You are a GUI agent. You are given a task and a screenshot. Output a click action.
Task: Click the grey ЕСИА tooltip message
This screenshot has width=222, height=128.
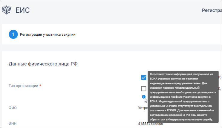click(x=183, y=97)
